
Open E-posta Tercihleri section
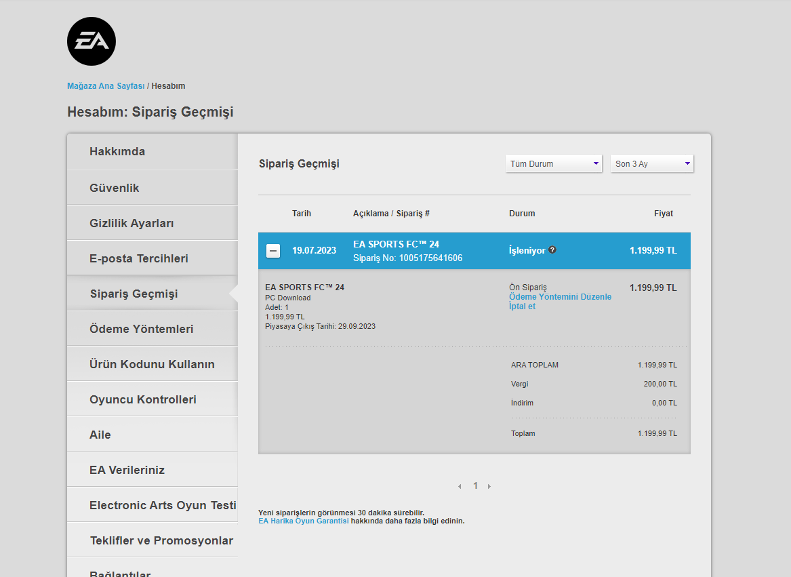point(153,258)
